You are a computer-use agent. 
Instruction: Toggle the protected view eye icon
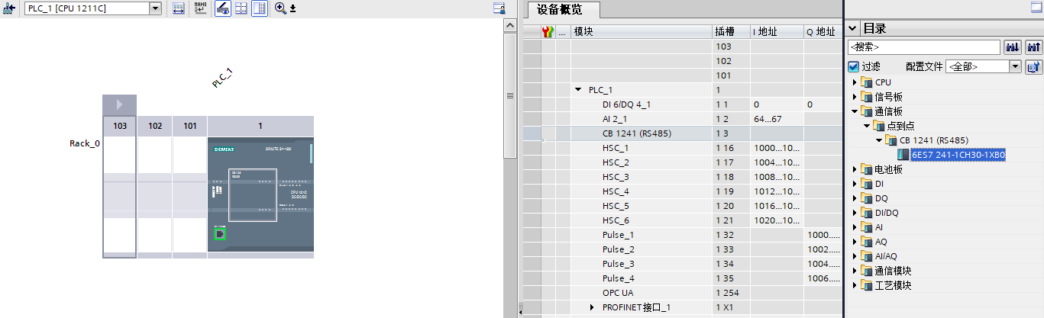(x=222, y=8)
